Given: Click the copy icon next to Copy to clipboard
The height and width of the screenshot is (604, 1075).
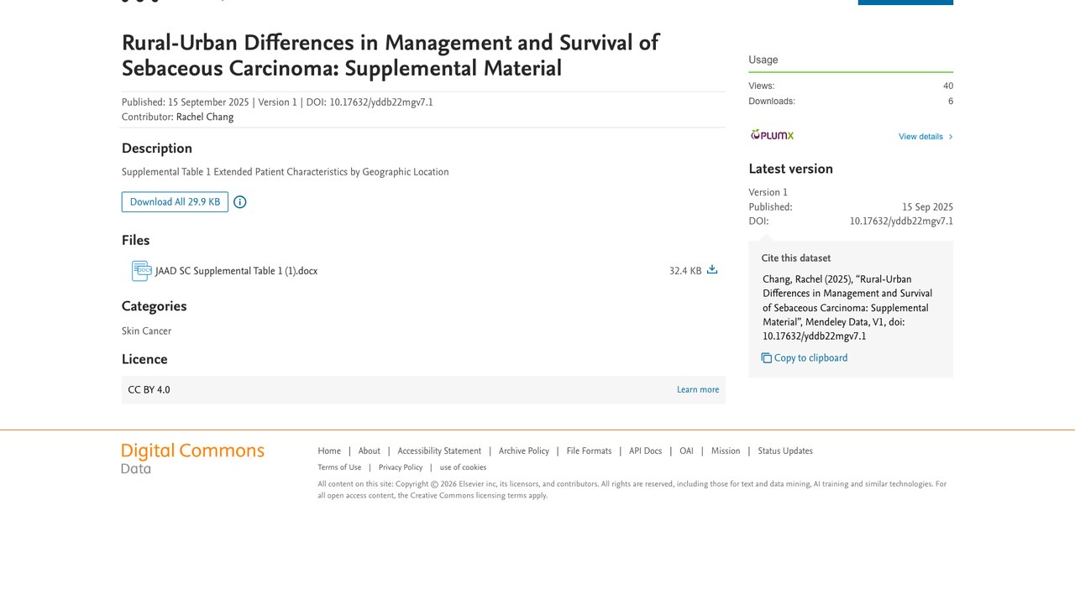Looking at the screenshot, I should (x=767, y=358).
